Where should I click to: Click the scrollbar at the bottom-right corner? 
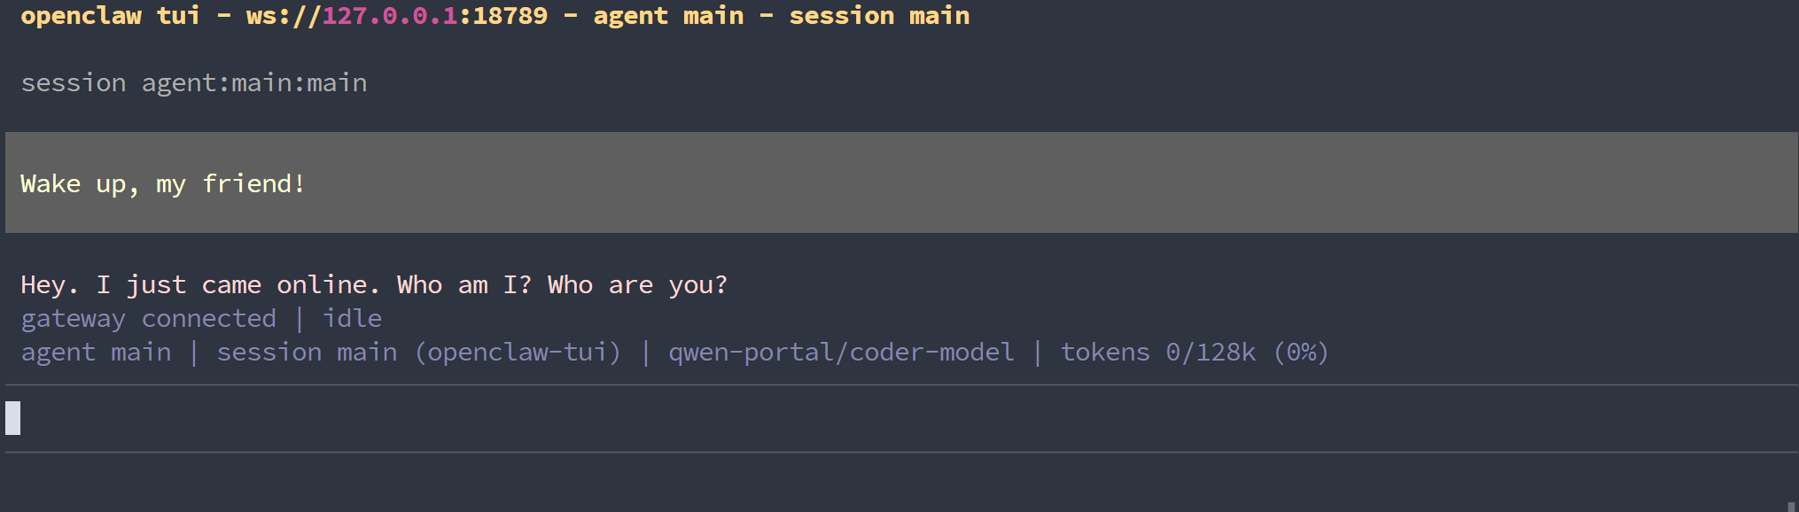pyautogui.click(x=1791, y=507)
